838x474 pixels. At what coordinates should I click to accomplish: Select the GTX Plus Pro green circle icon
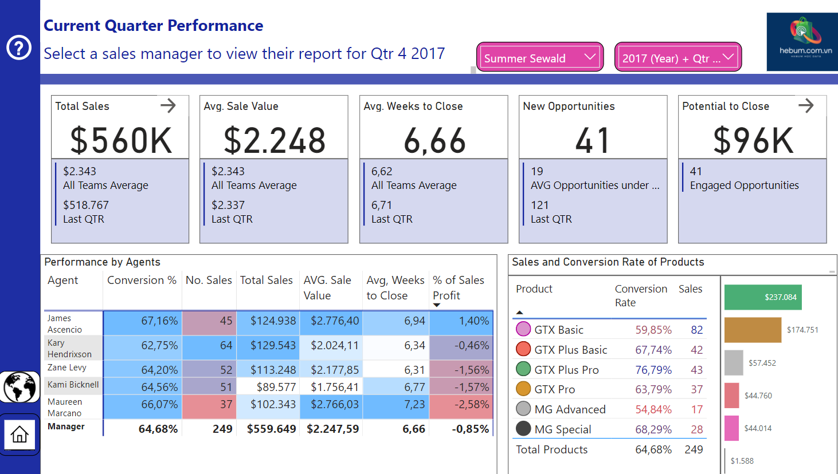(x=523, y=369)
